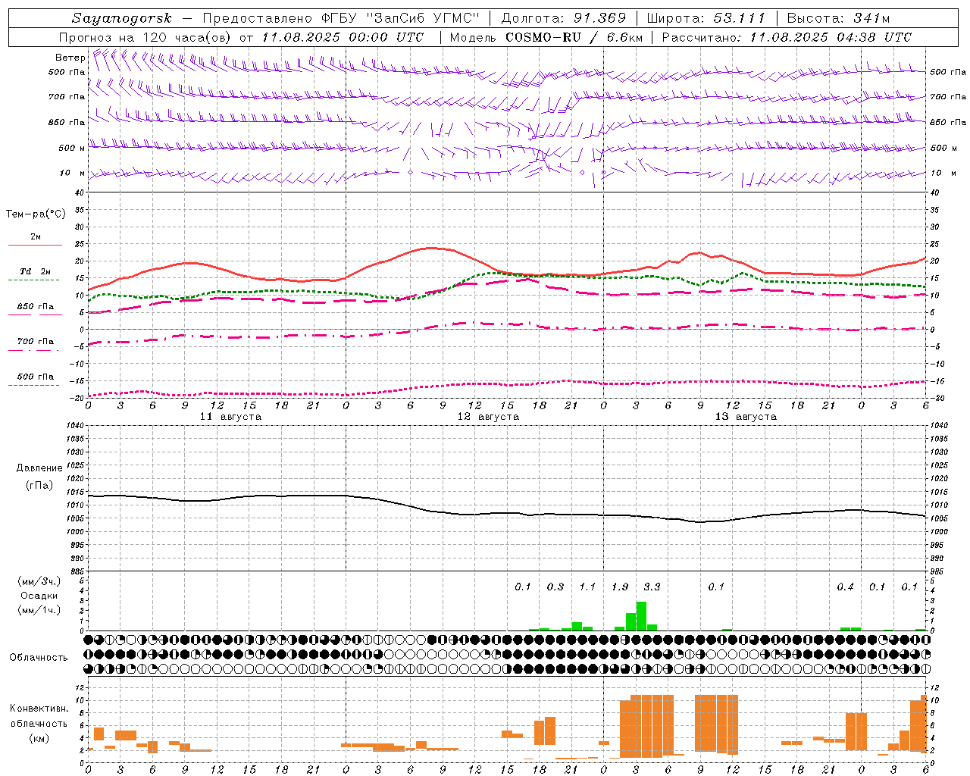Viewport: 970px width, 776px height.
Task: Click the '500 м' wind level label on left
Action: (x=72, y=148)
